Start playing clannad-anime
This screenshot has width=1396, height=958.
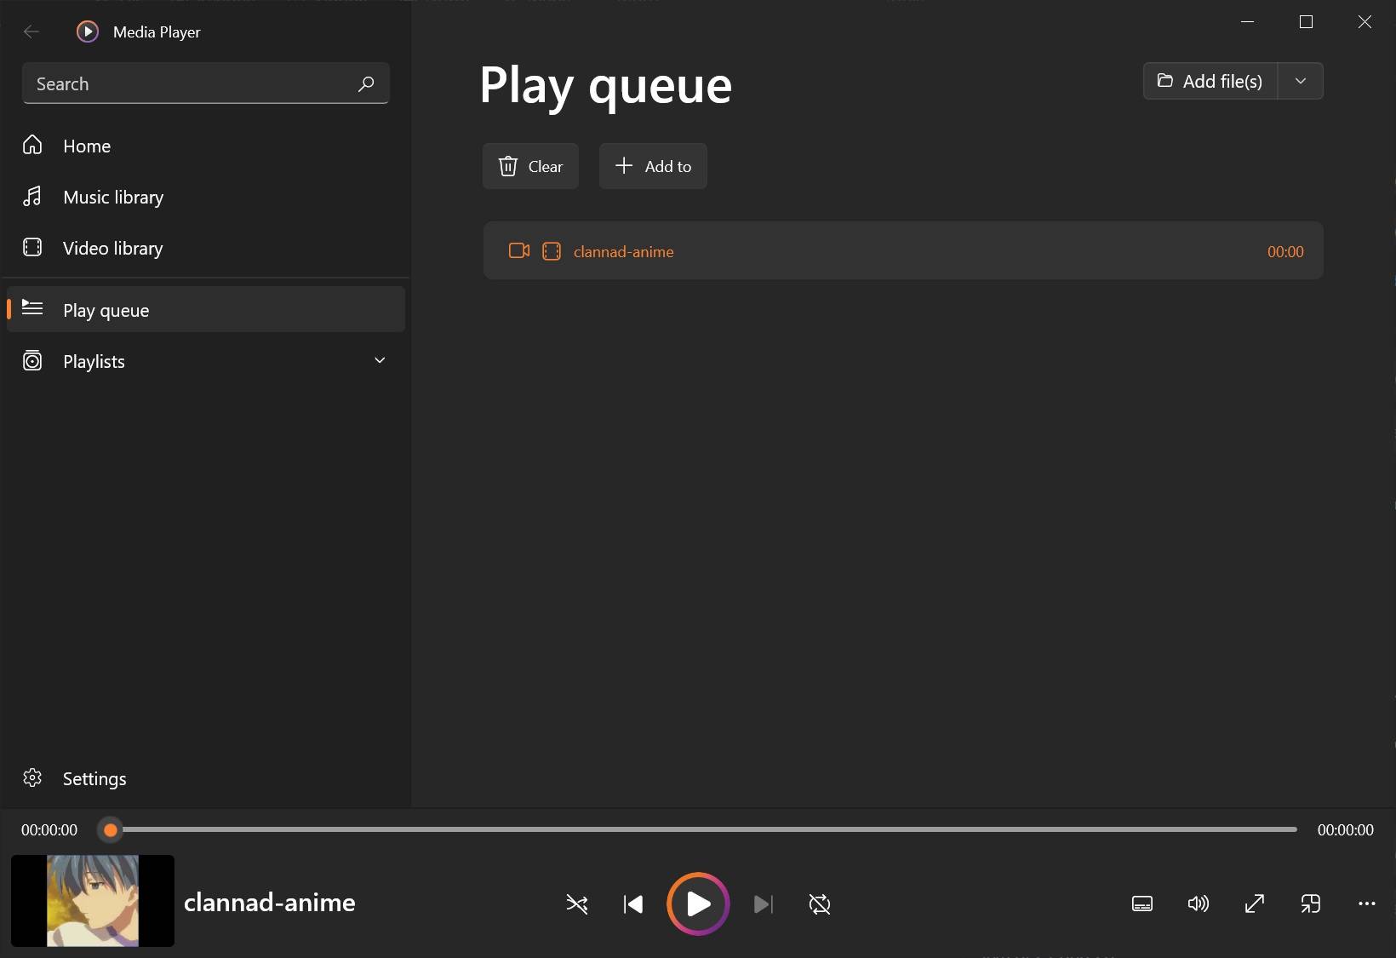click(698, 904)
